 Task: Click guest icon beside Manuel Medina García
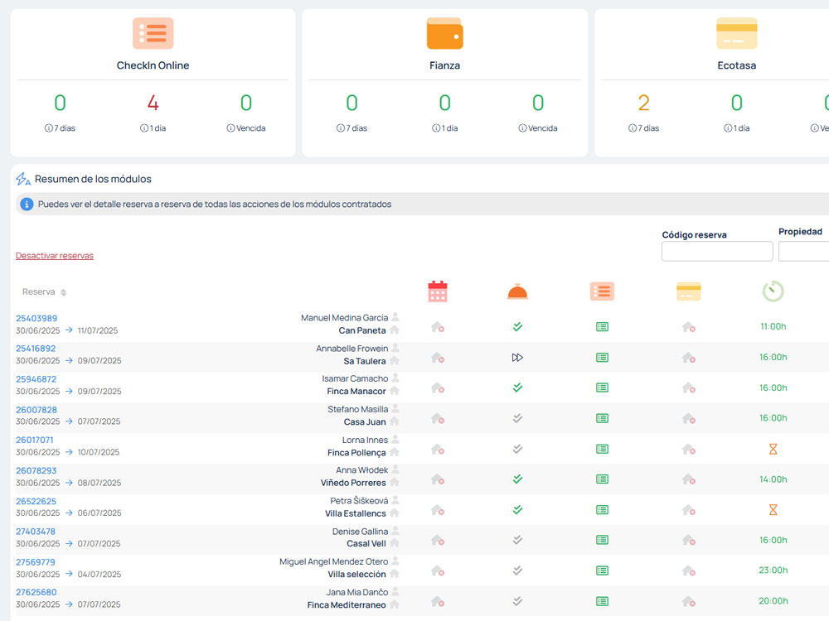point(395,317)
